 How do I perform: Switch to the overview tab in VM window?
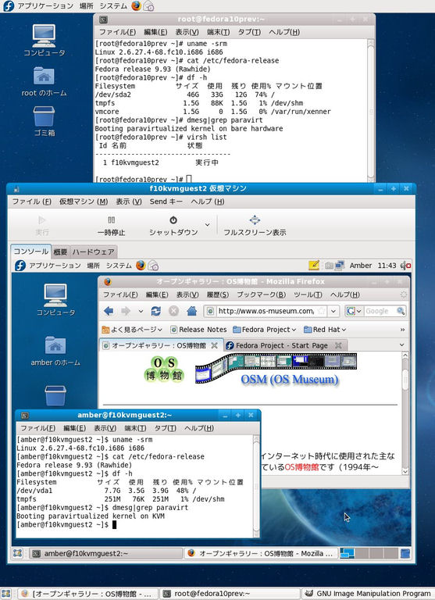60,252
